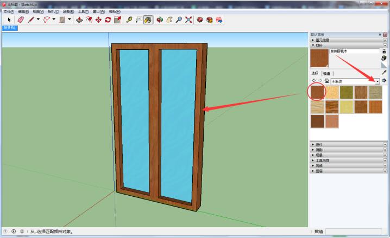Screen dimensions: 390x238
Task: Click the 场景号1 scene tab
Action: [x=10, y=27]
